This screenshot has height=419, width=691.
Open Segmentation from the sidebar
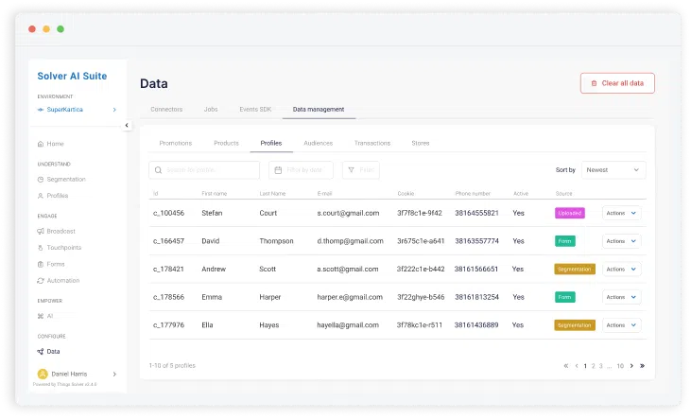(65, 179)
